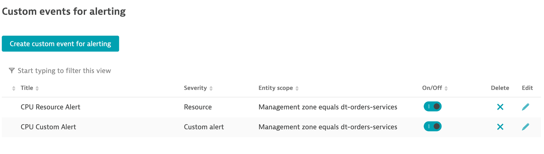Disable the CPU Custom Alert switch

click(433, 127)
